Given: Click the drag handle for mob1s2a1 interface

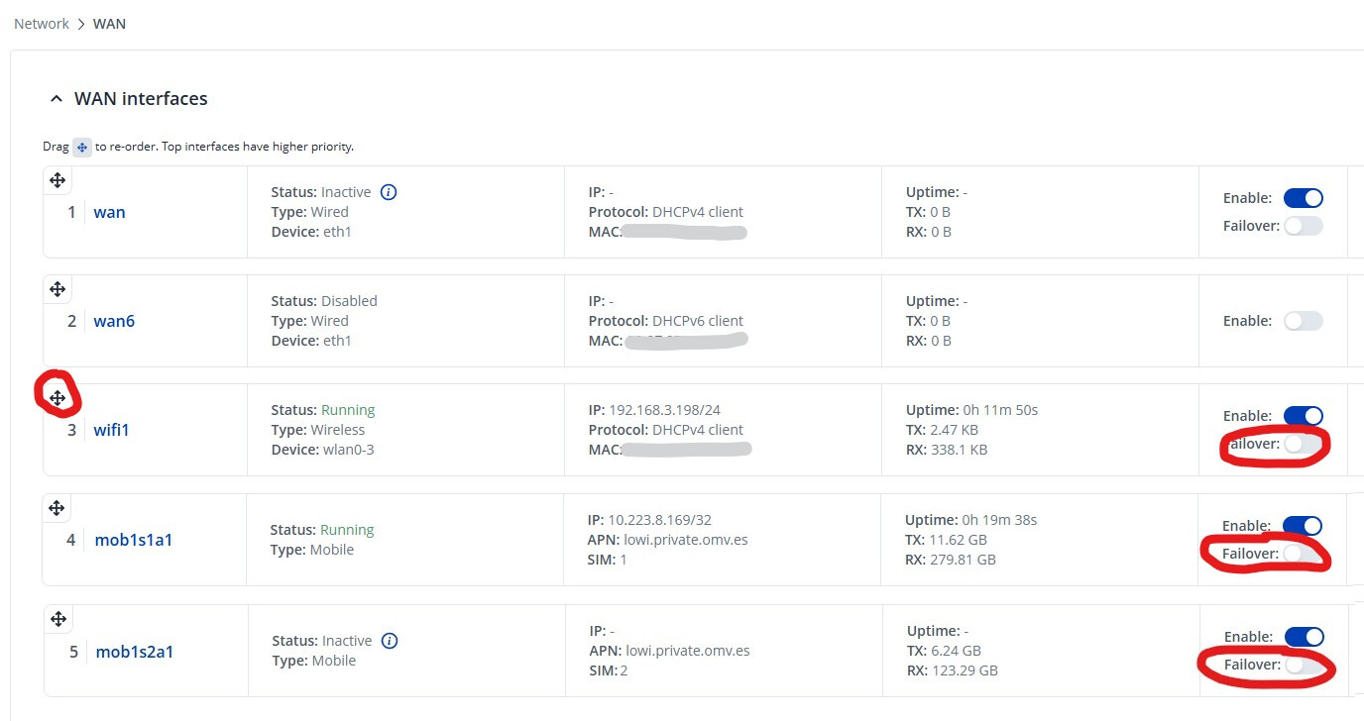Looking at the screenshot, I should [58, 619].
